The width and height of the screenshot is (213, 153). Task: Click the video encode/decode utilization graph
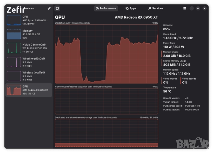tap(106, 101)
